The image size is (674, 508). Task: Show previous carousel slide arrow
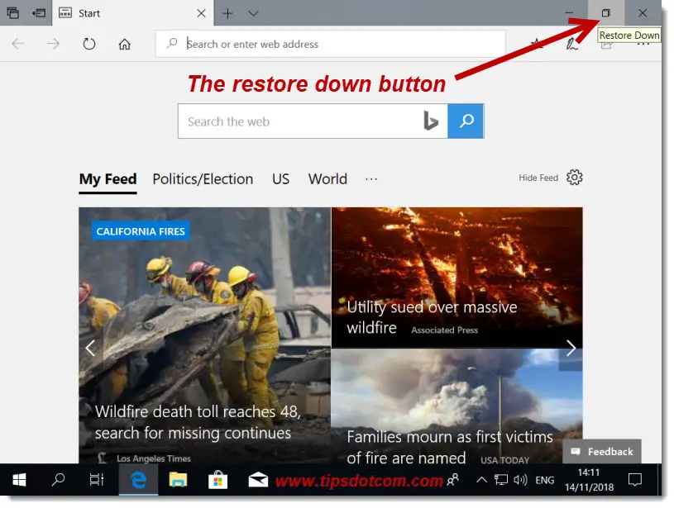click(x=90, y=348)
